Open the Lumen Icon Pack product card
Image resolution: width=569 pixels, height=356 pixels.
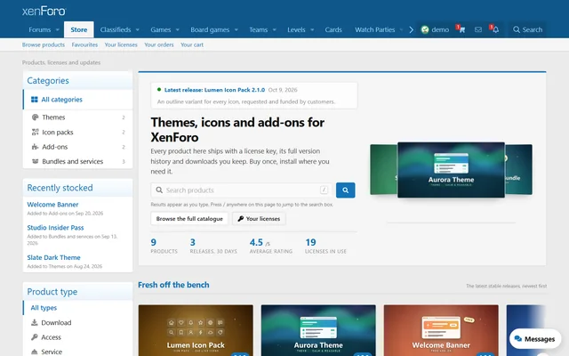(196, 330)
